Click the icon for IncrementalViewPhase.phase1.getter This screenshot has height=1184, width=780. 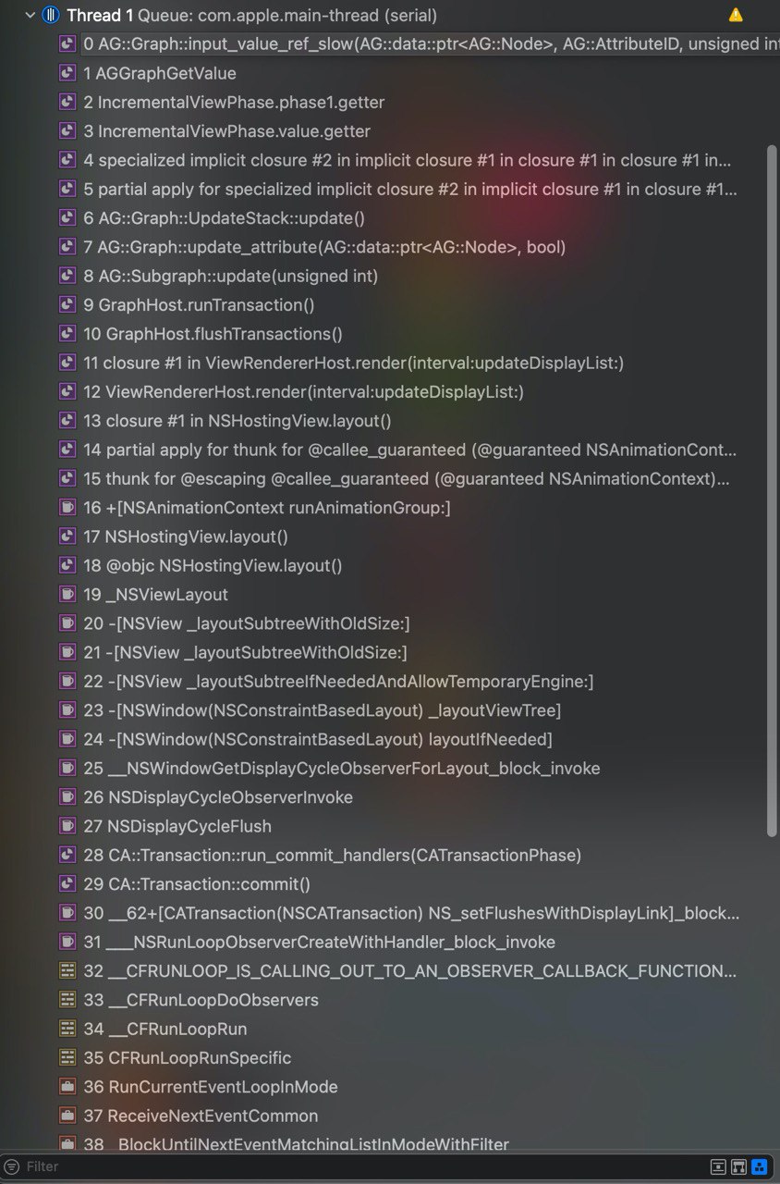pos(67,102)
